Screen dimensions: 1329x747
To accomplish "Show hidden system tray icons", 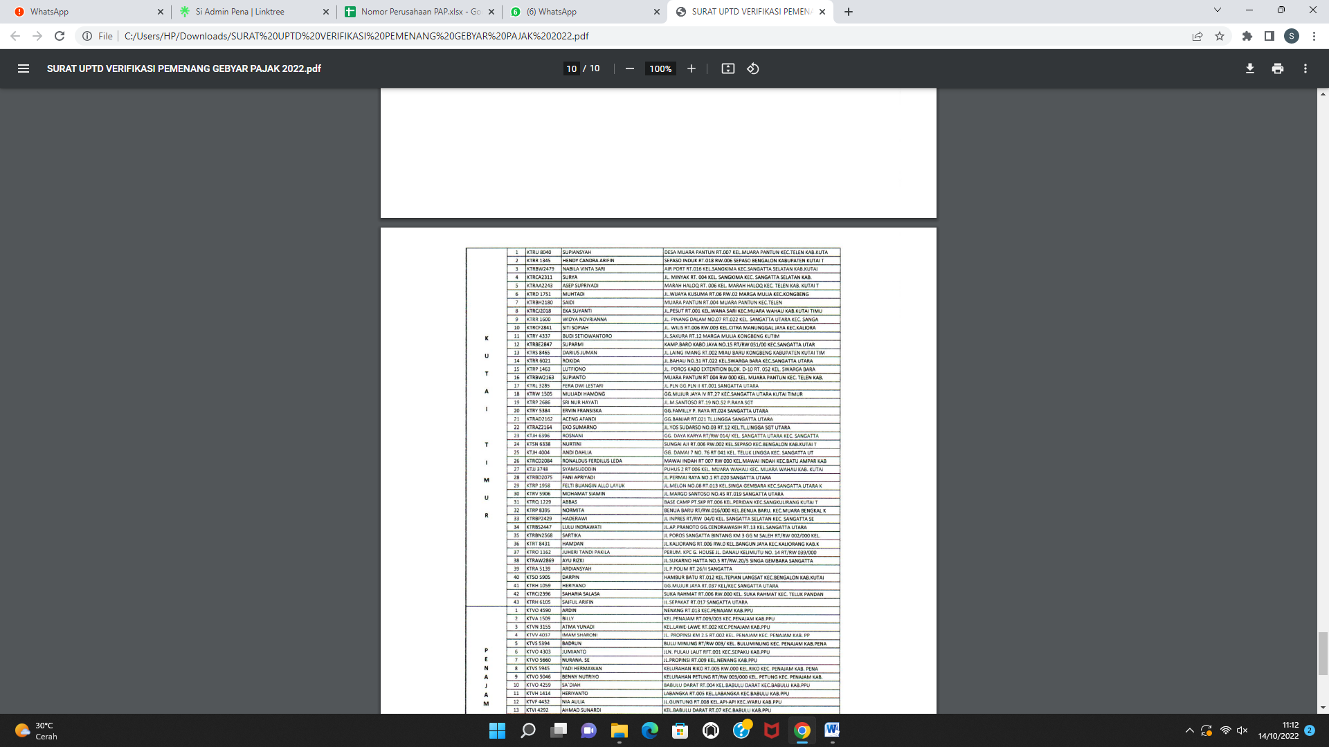I will point(1189,730).
